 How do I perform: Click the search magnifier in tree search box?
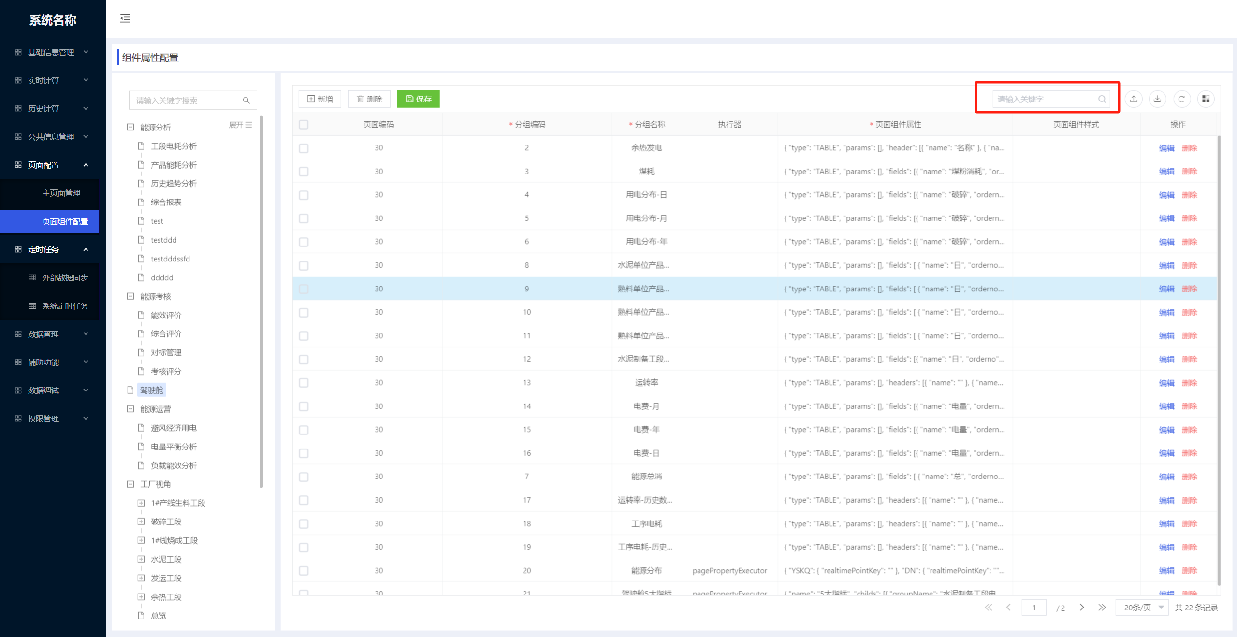(246, 101)
